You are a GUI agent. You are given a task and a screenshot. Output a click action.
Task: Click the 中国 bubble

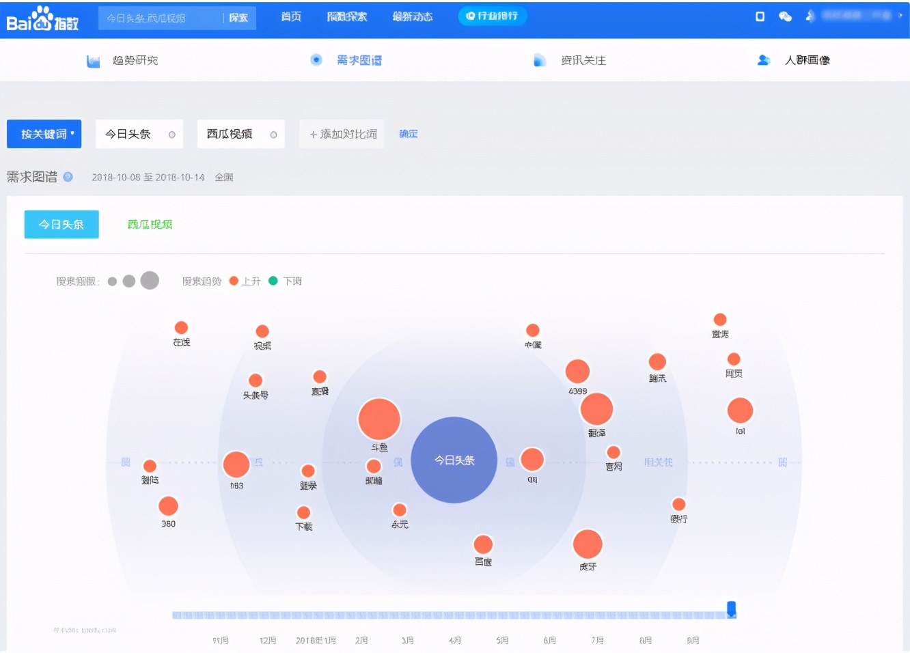(533, 331)
